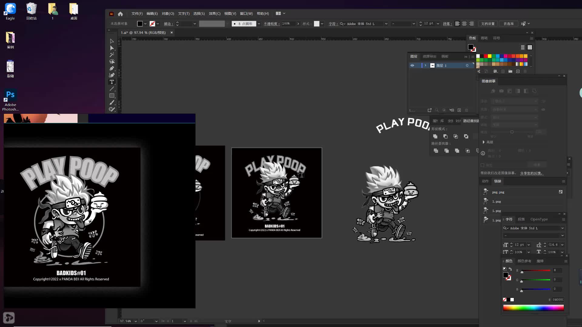Click the color spectrum bar
582x327 pixels.
click(x=533, y=308)
